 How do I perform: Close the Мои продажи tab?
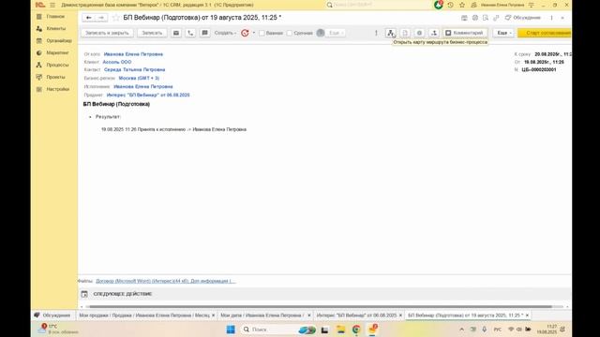click(214, 315)
